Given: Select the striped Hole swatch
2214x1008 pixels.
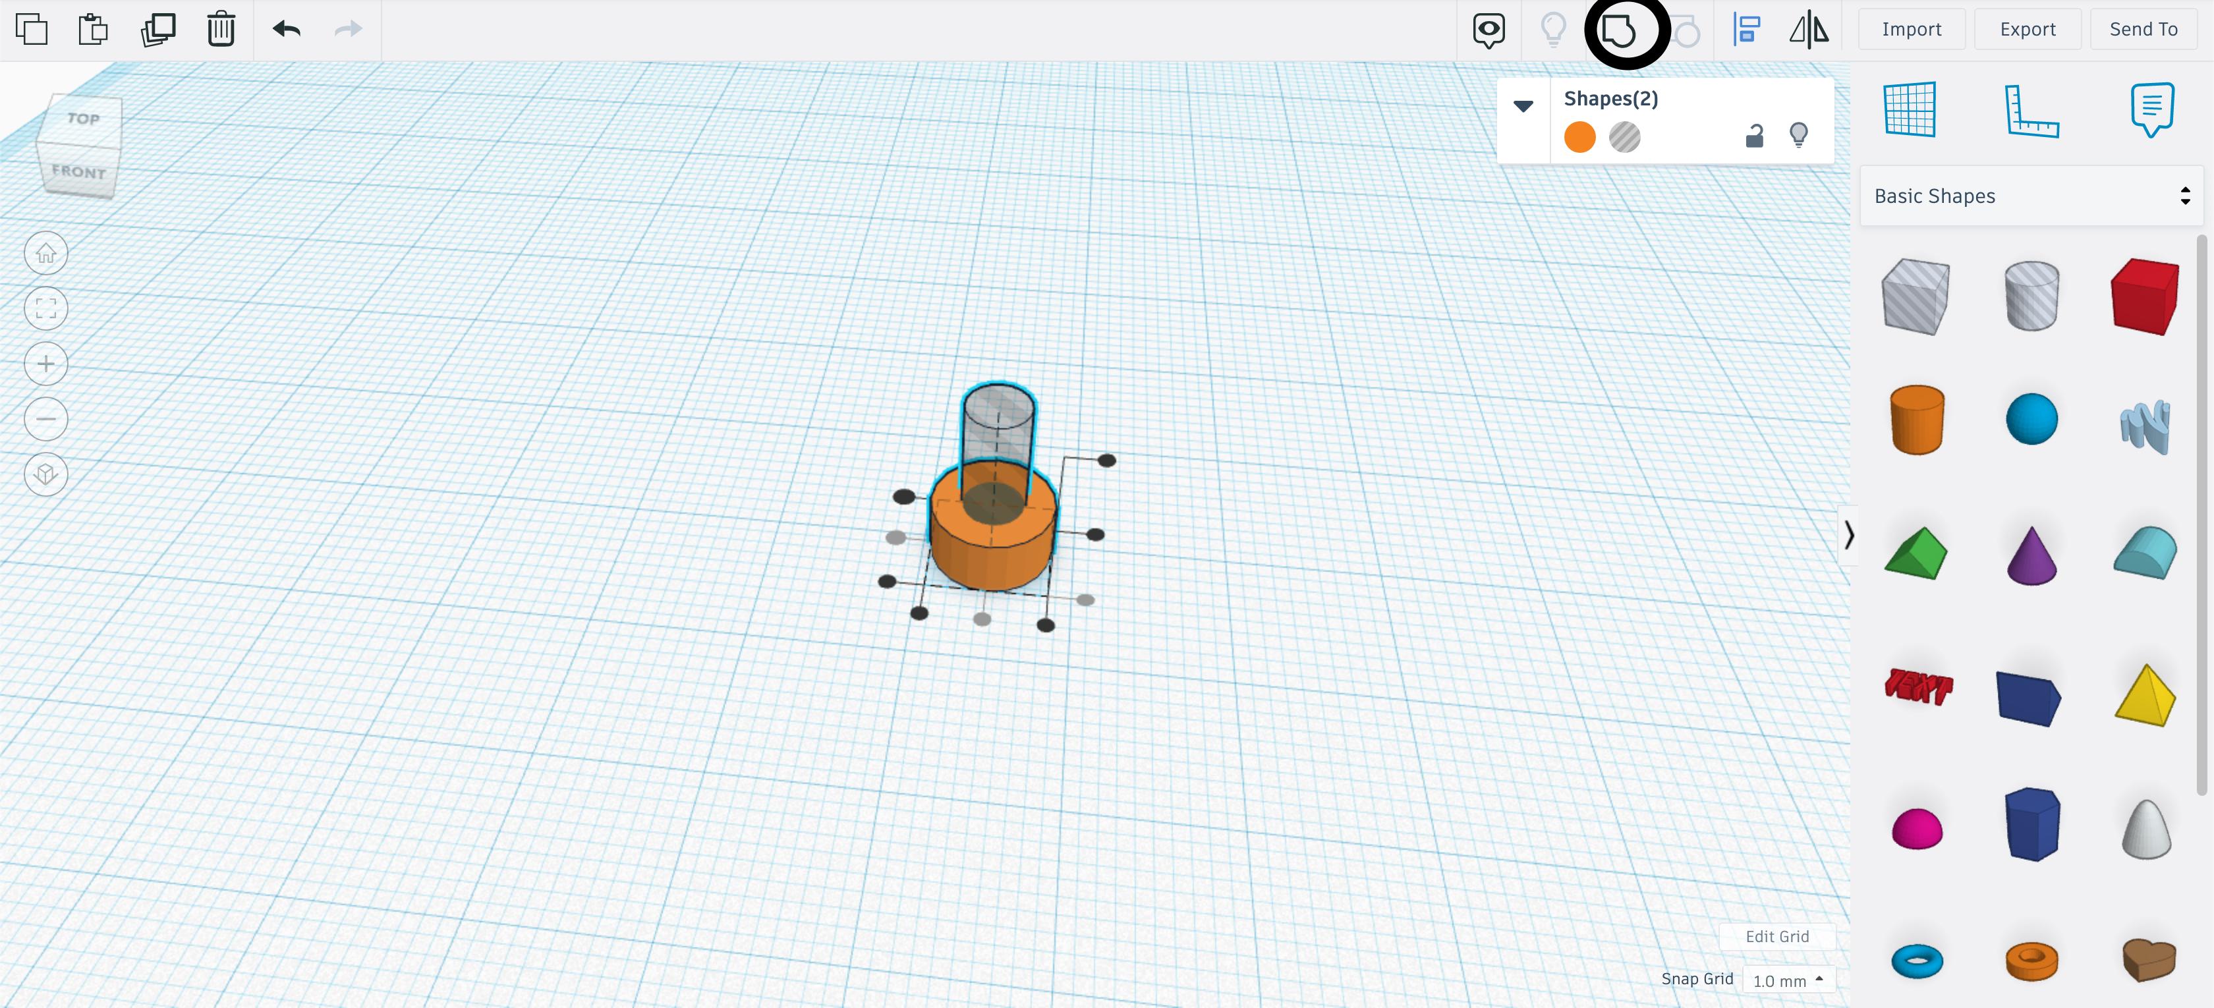Looking at the screenshot, I should pos(1624,138).
